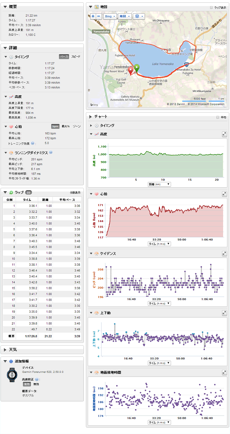Screen dimensions: 230x434
Task: Zoom out on the map with minus button
Action: pos(99,16)
